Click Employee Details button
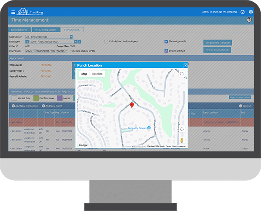 pyautogui.click(x=217, y=43)
